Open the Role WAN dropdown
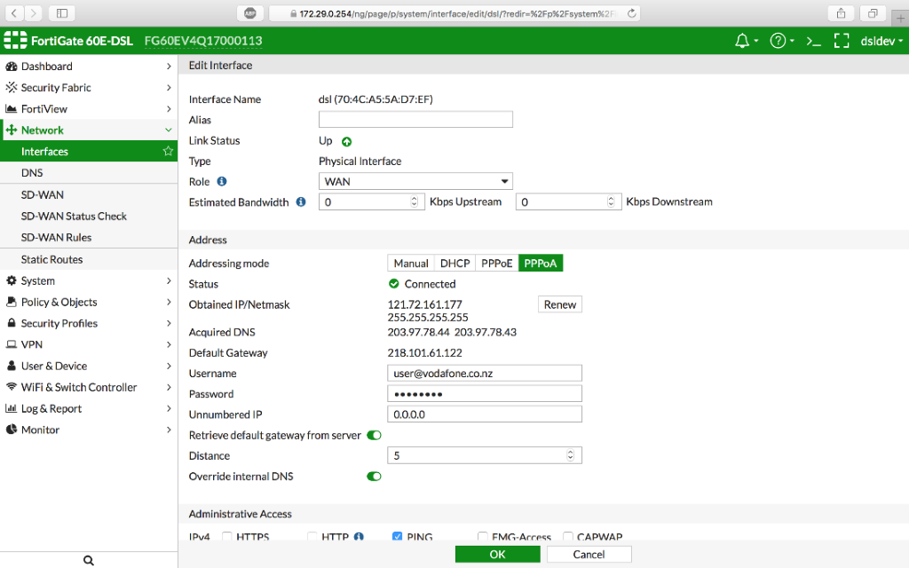 pyautogui.click(x=415, y=181)
